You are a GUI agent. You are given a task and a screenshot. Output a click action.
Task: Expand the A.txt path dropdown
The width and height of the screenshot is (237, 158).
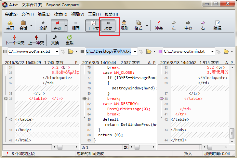[x=135, y=52]
